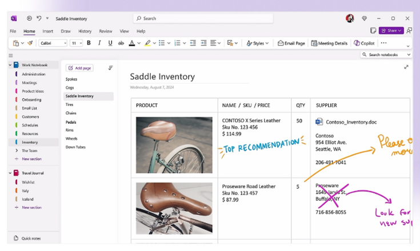This screenshot has width=420, height=251.
Task: Switch to the Insert tab
Action: point(47,31)
